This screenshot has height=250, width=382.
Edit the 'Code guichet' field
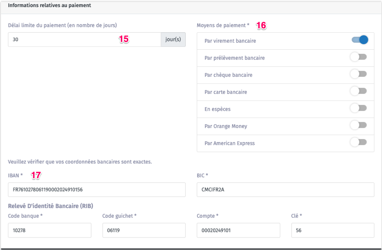point(144,230)
